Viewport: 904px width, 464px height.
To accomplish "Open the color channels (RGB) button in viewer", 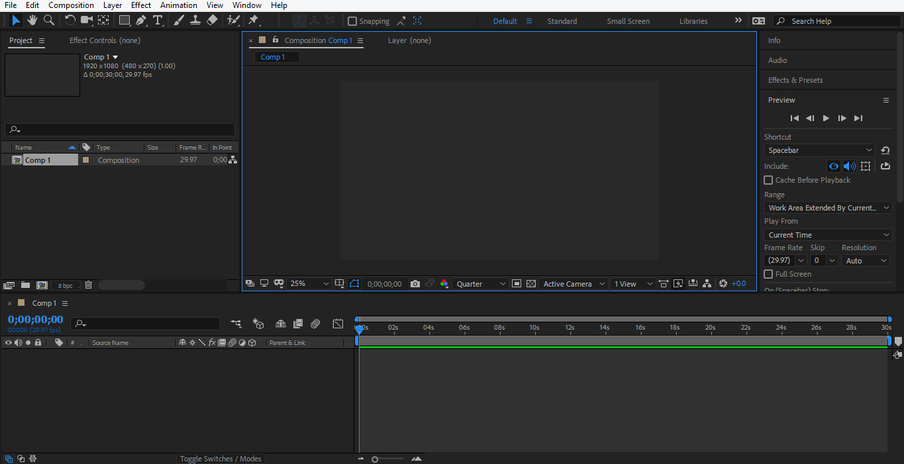I will coord(444,284).
